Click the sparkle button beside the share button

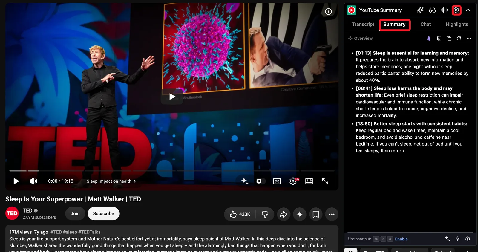(300, 214)
